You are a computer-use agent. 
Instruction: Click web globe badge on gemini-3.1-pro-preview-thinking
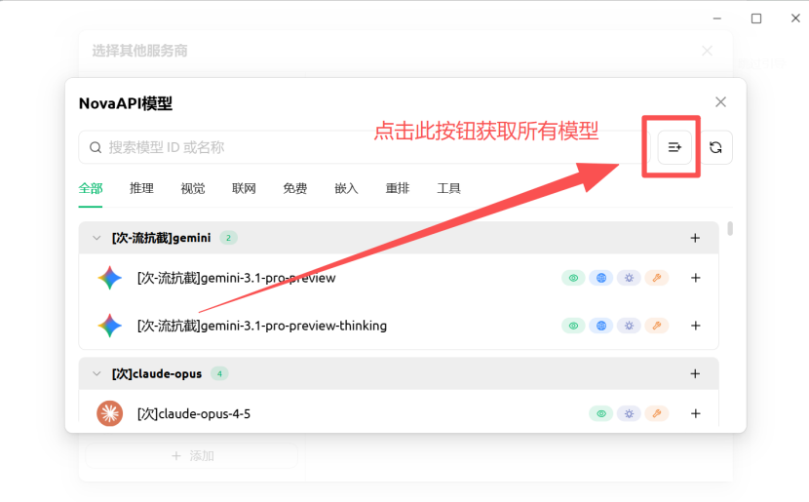click(601, 326)
